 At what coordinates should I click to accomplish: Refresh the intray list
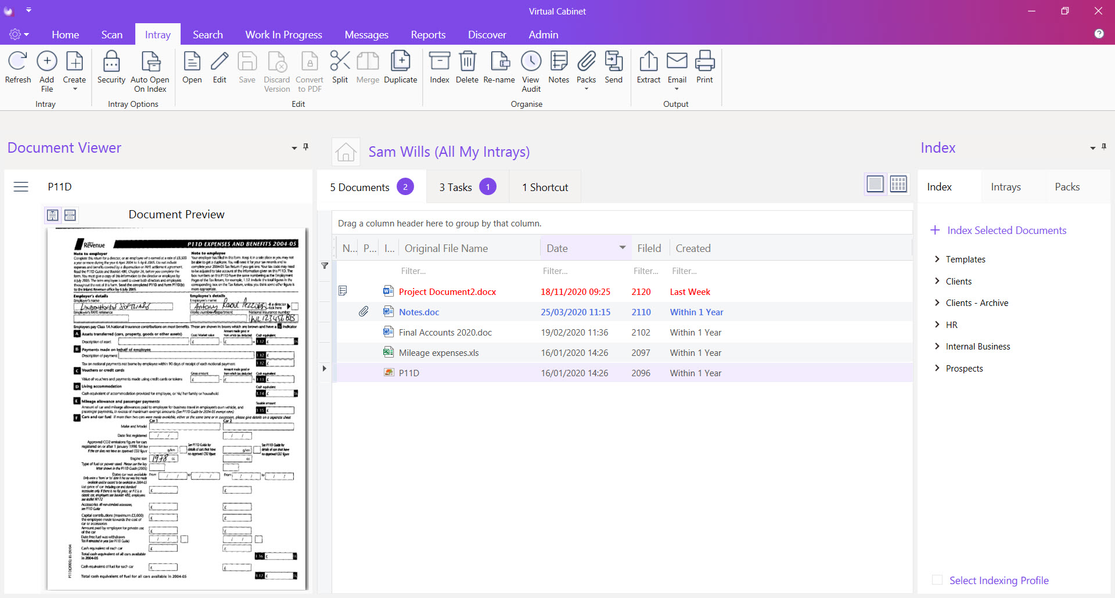click(18, 67)
